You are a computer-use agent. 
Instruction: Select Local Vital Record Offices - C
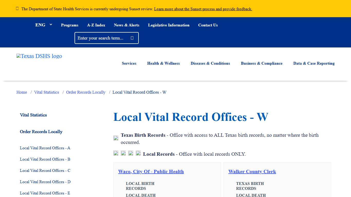pos(45,171)
